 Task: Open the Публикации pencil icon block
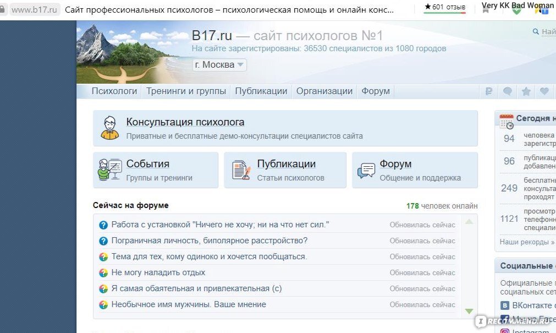(x=240, y=170)
